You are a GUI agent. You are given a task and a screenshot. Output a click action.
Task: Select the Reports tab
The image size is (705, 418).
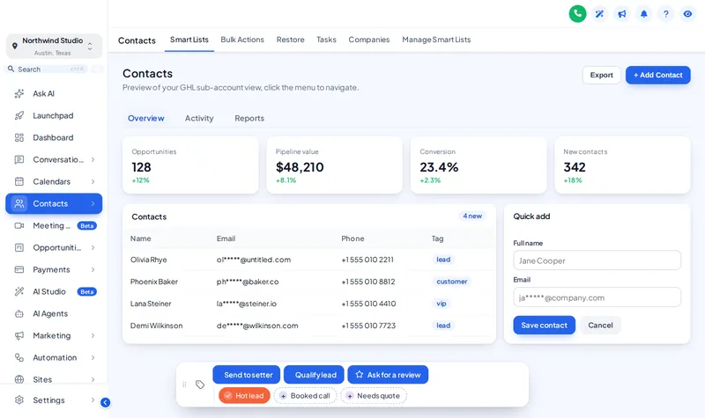(249, 118)
